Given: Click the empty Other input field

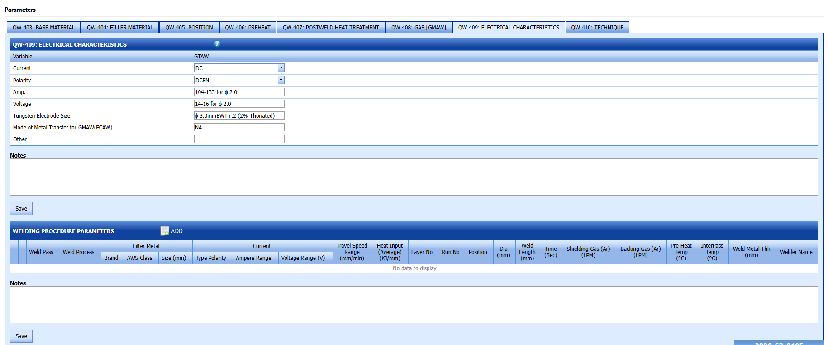Looking at the screenshot, I should click(x=239, y=139).
